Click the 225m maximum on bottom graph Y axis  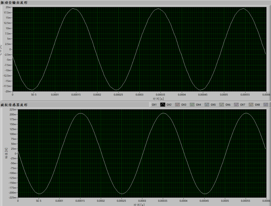click(x=13, y=110)
